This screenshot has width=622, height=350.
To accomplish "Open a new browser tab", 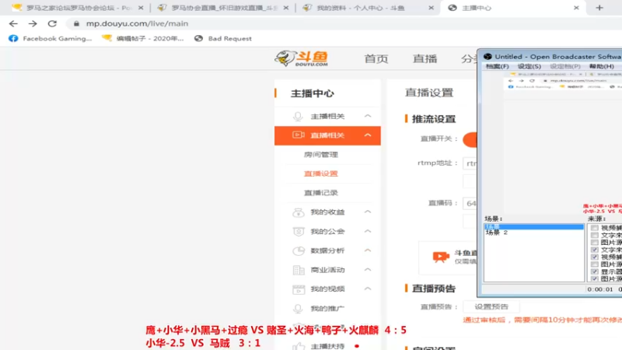I will (x=599, y=8).
